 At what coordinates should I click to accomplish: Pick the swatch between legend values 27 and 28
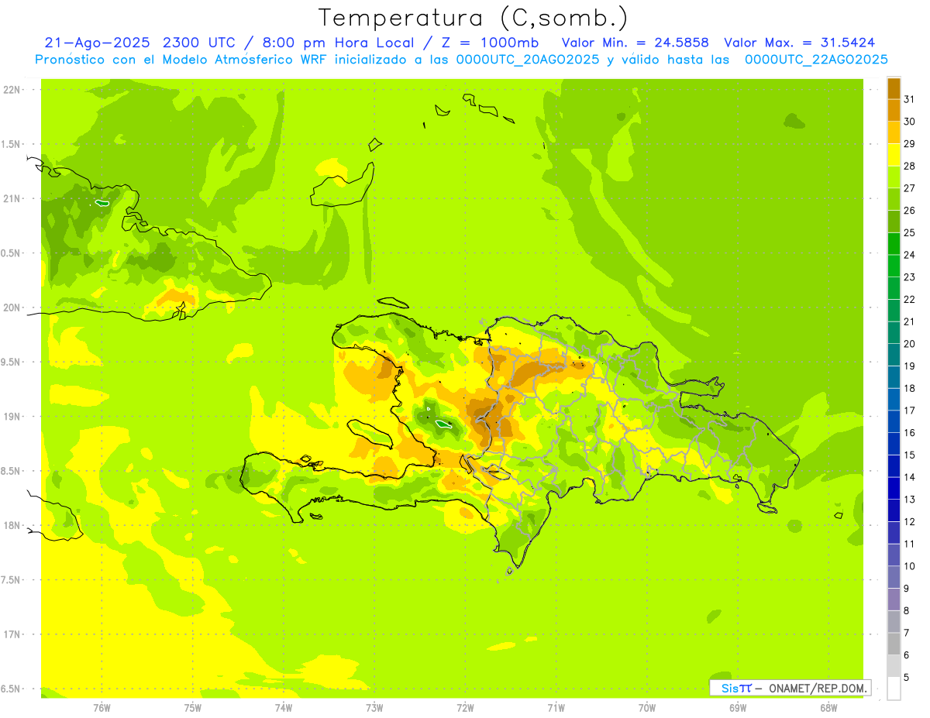click(894, 177)
